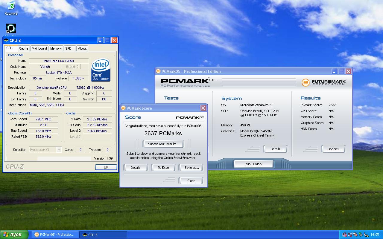Click the Intel Core Duo inside logo
The width and height of the screenshot is (383, 239).
101,70
